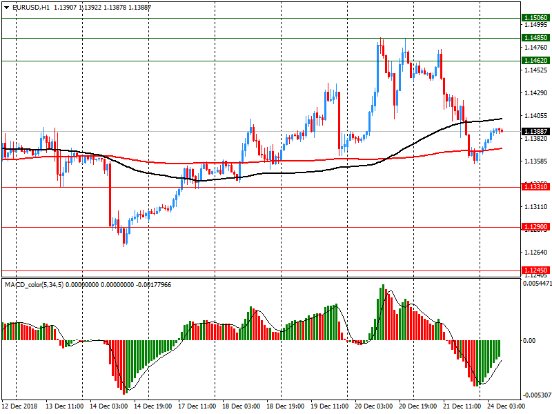Click the 12 Dec 2018 date label
552x414 pixels.
[19, 408]
